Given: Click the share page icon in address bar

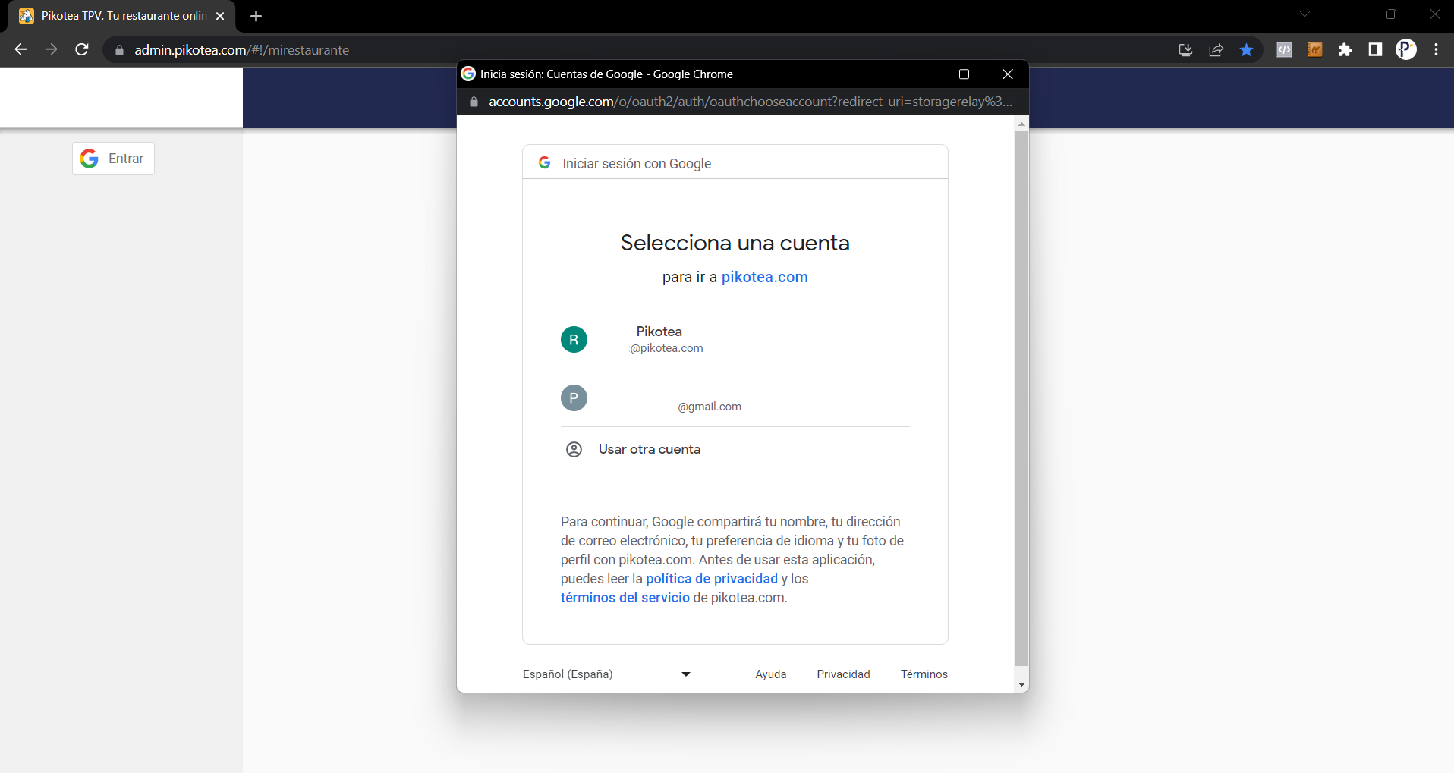Looking at the screenshot, I should click(1216, 50).
